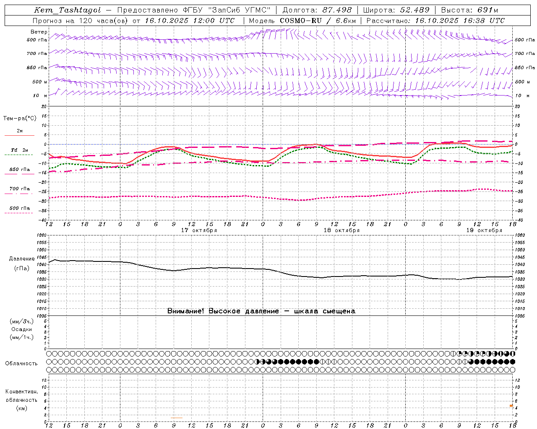Image resolution: width=537 pixels, height=429 pixels.
Task: Click the '(мм/3ч.)' precipitation unit label
Action: point(21,321)
